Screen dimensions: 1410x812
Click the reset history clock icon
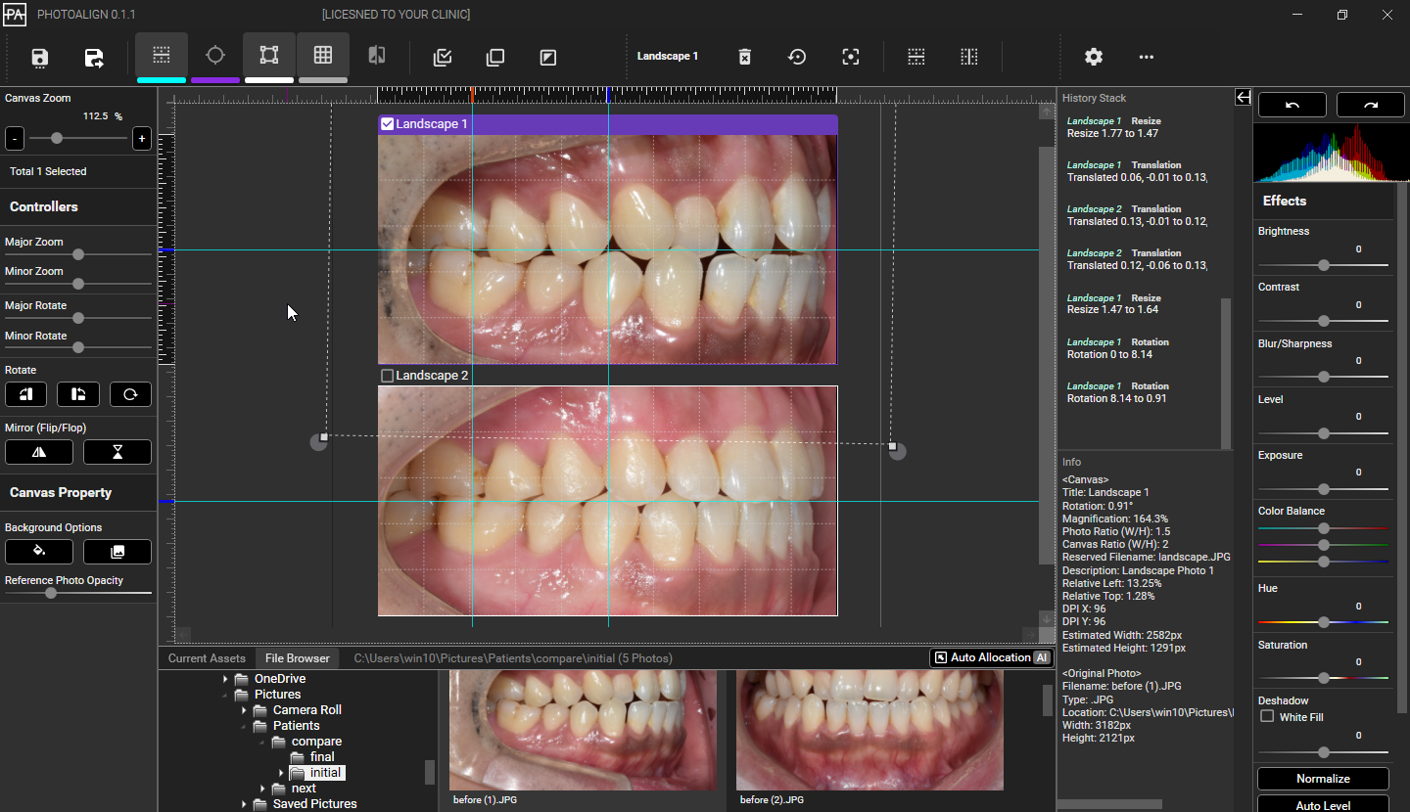click(797, 57)
